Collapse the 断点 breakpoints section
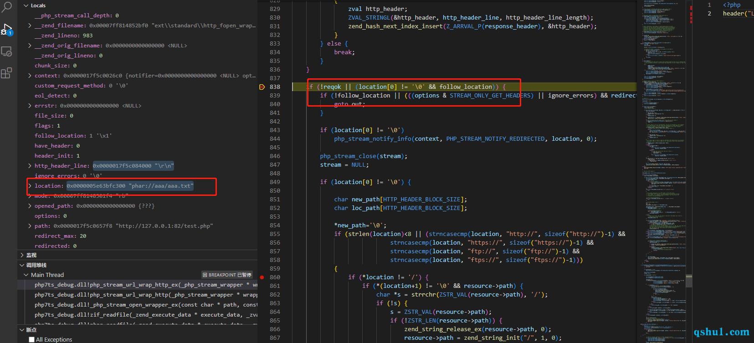The width and height of the screenshot is (754, 343). point(22,330)
